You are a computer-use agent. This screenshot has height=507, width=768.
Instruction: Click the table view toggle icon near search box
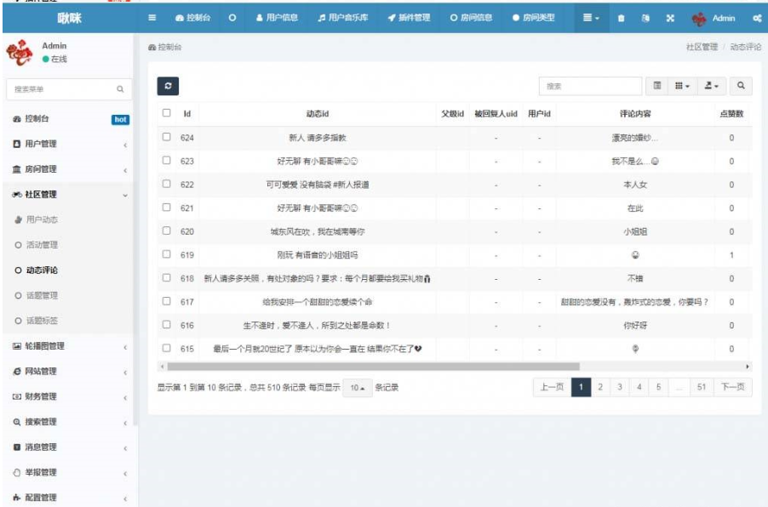point(658,86)
